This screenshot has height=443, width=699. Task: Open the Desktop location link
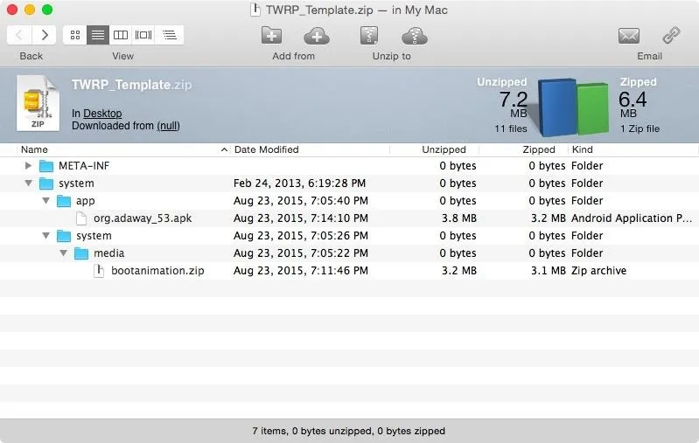click(102, 114)
